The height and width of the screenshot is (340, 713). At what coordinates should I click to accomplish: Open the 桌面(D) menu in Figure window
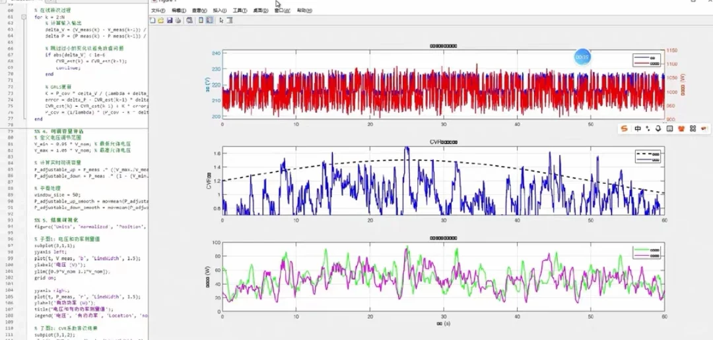(261, 11)
